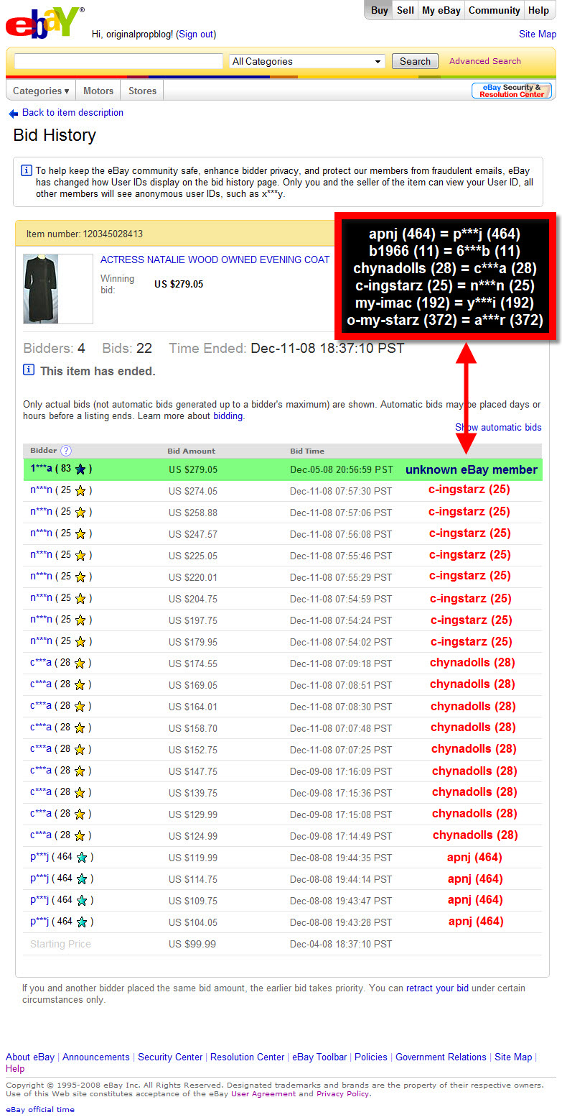Click bidder p***j in the $114.75 row
The image size is (562, 1120).
(39, 878)
